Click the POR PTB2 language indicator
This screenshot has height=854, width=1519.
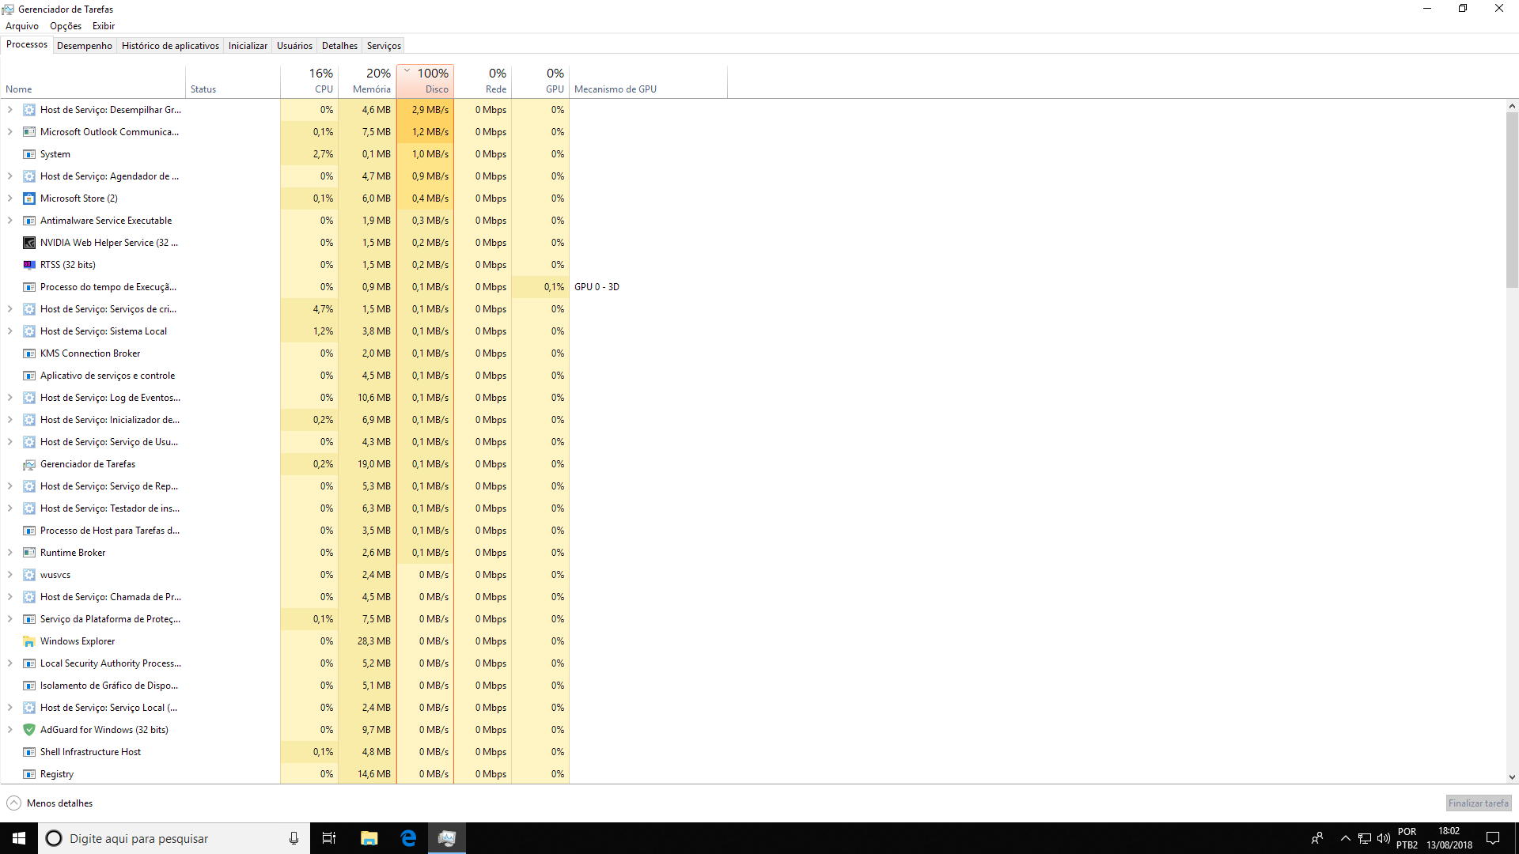[1407, 838]
